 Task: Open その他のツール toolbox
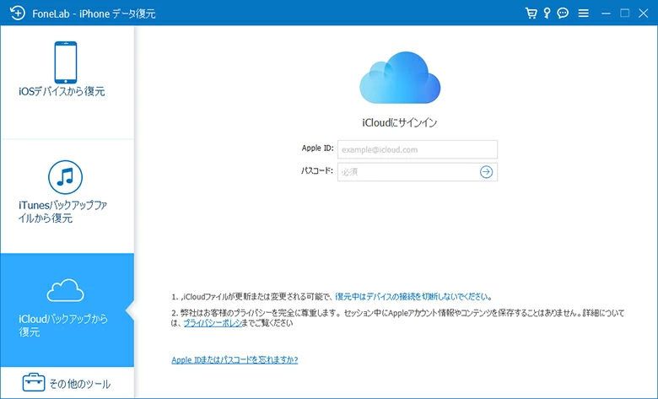tap(66, 384)
